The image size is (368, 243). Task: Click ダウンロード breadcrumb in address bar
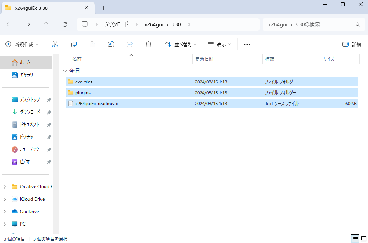pyautogui.click(x=117, y=24)
